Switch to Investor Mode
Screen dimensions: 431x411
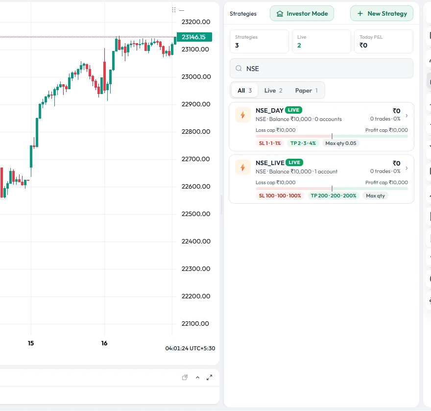click(x=302, y=13)
